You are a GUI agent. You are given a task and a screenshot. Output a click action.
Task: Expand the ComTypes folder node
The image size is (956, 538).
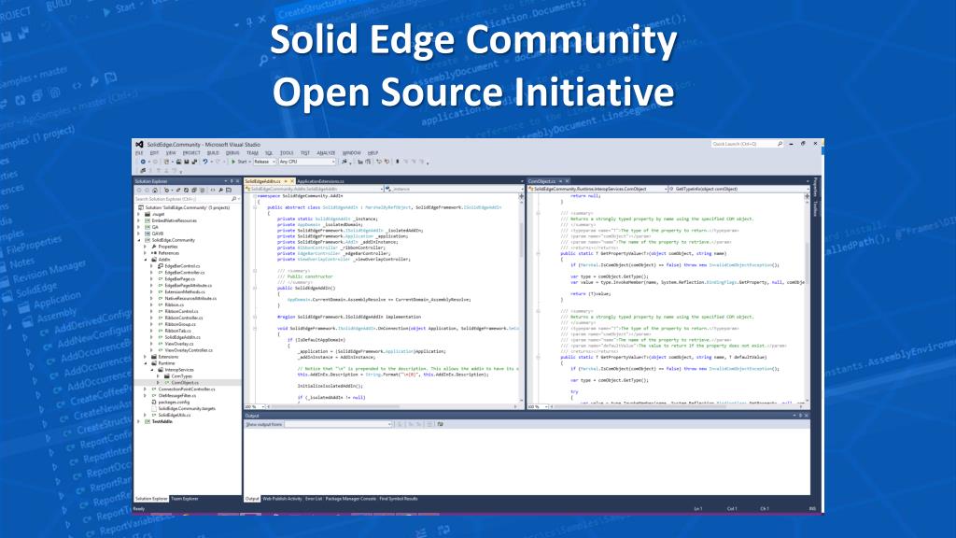coord(159,376)
